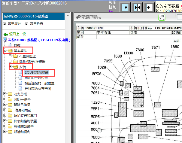
Task: Select the FlashPaper text selection cursor tool
Action: pos(170,17)
